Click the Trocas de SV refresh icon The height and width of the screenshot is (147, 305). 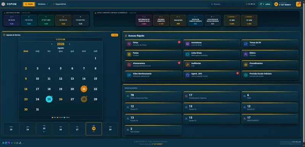[246, 44]
